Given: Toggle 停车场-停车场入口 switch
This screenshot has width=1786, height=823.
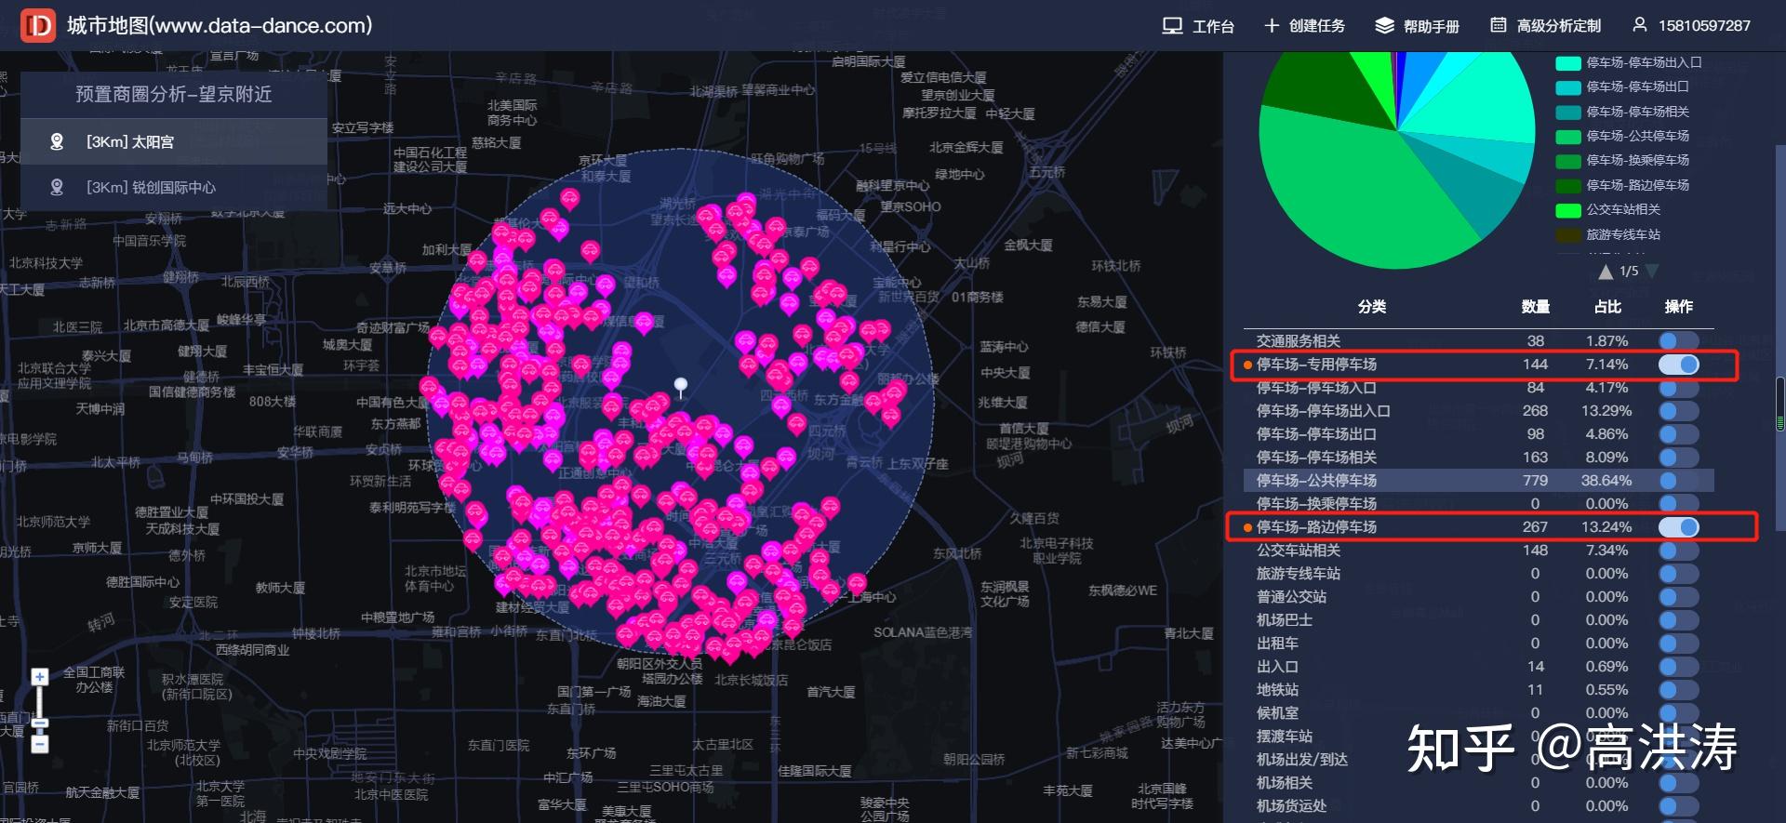Looking at the screenshot, I should [x=1678, y=388].
